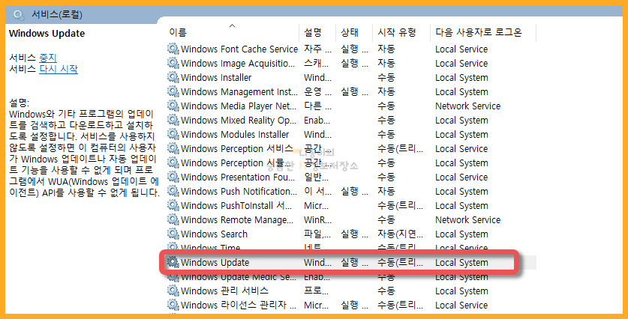Click the 시작 유형 column header
This screenshot has height=319, width=628.
coord(396,32)
